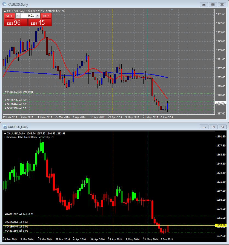The height and width of the screenshot is (245, 229).
Task: Click the bottom chart OHLC title text
Action: click(x=36, y=133)
